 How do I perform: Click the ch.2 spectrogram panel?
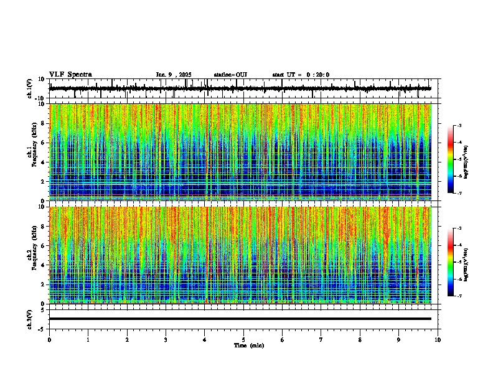tap(240, 255)
